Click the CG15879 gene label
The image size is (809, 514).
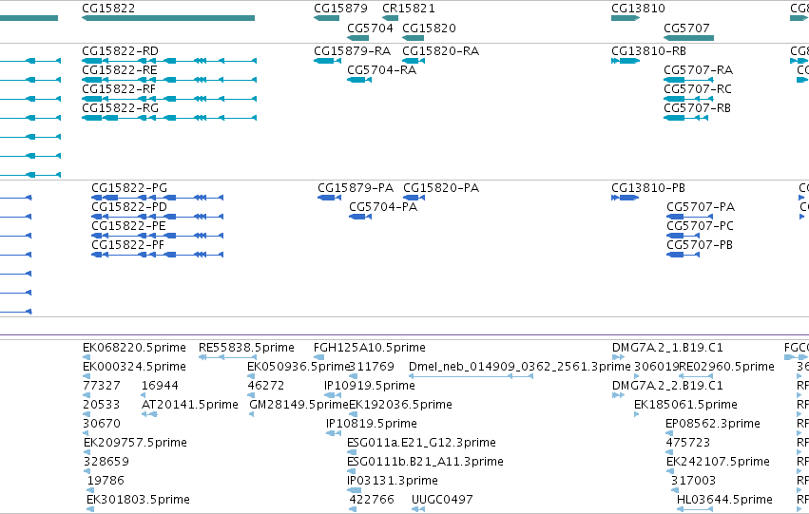coord(340,9)
